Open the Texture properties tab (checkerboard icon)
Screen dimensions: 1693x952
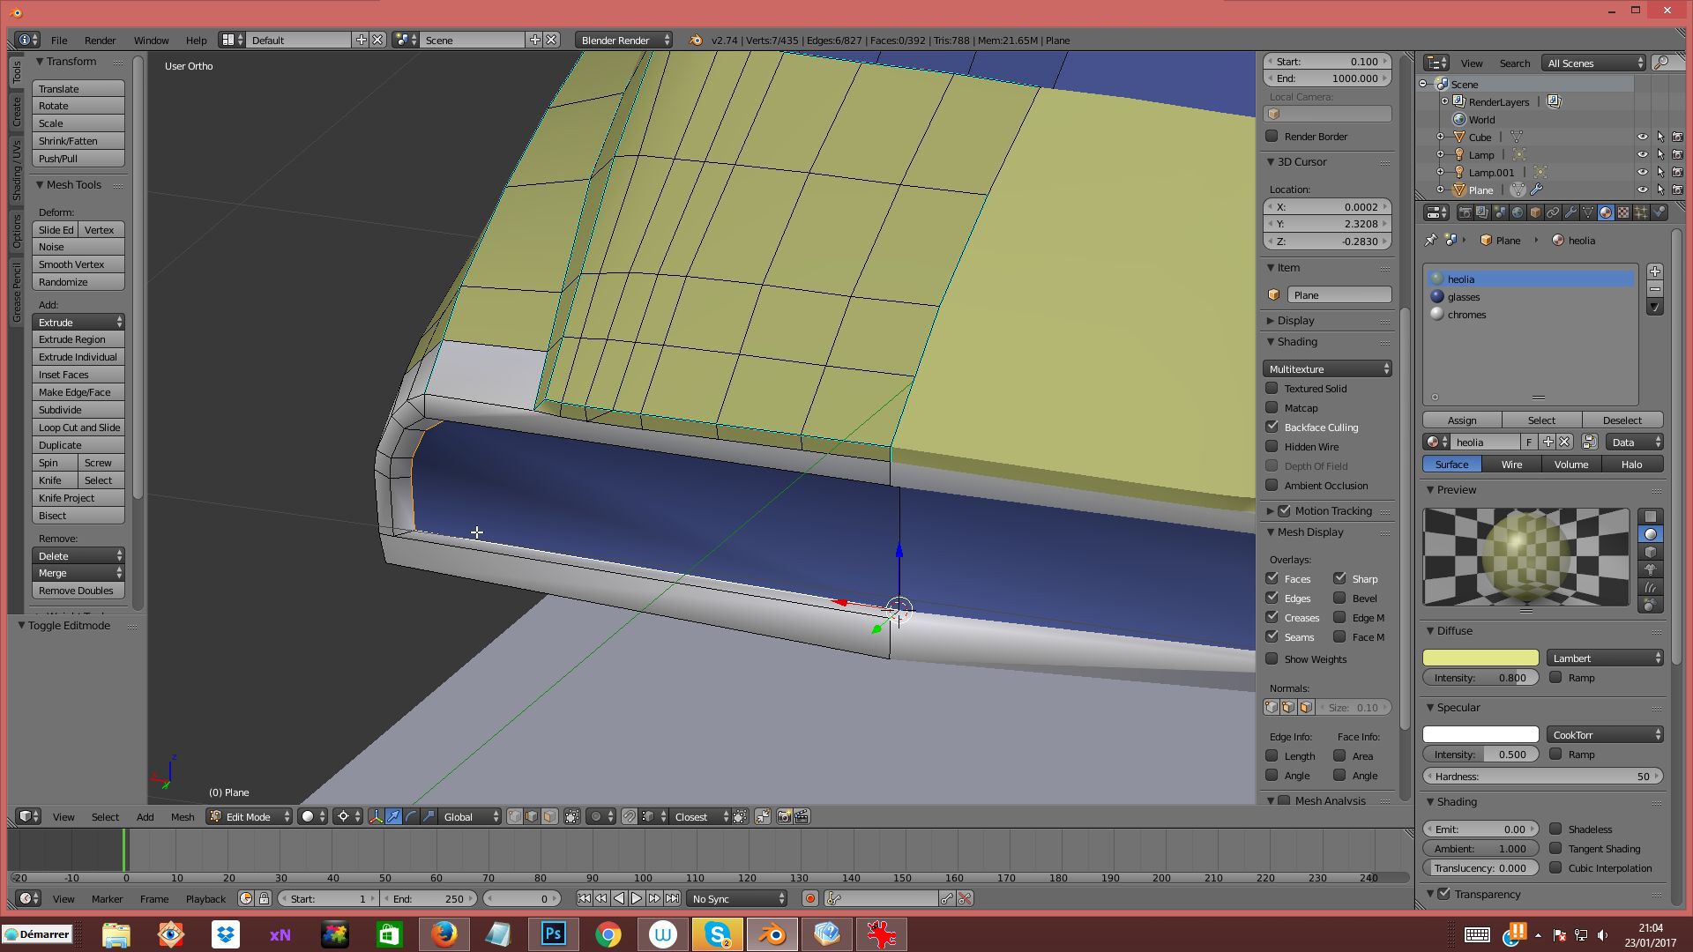pos(1623,212)
